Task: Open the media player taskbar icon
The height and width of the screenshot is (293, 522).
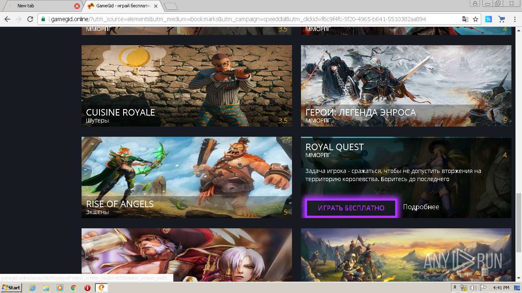Action: pyautogui.click(x=60, y=288)
